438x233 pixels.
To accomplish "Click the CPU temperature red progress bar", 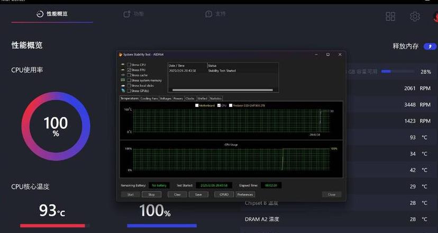I will (55, 226).
